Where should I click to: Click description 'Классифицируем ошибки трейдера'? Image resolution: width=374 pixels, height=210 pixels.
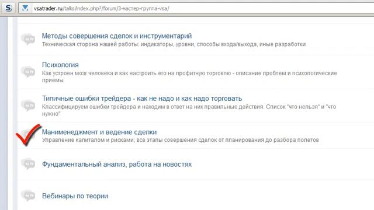[x=189, y=110]
